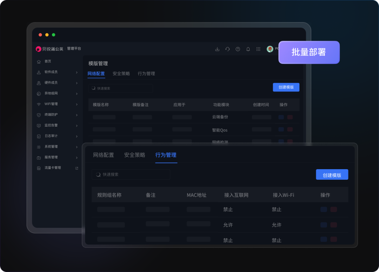
Task: Expand the 终端防护 menu chevron
Action: pyautogui.click(x=77, y=115)
